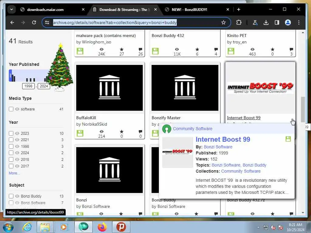This screenshot has width=311, height=233.
Task: Go back with the browser back arrow
Action: 12,22
